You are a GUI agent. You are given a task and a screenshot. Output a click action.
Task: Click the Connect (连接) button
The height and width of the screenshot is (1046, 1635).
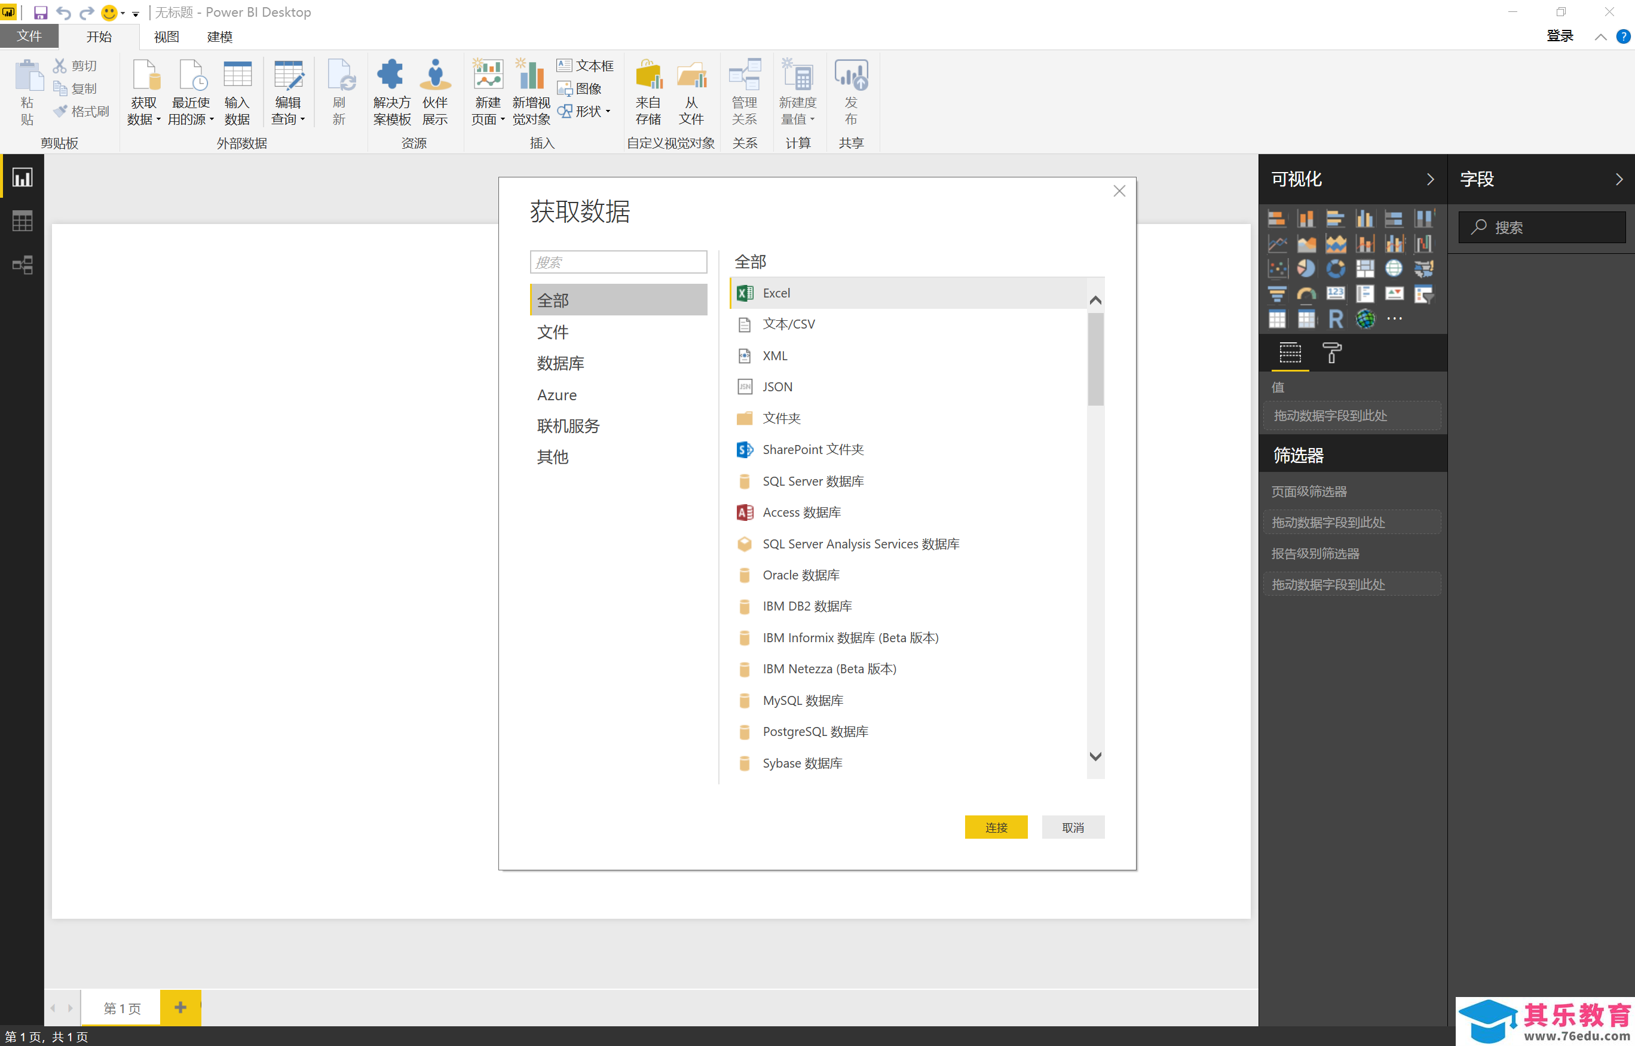coord(996,827)
